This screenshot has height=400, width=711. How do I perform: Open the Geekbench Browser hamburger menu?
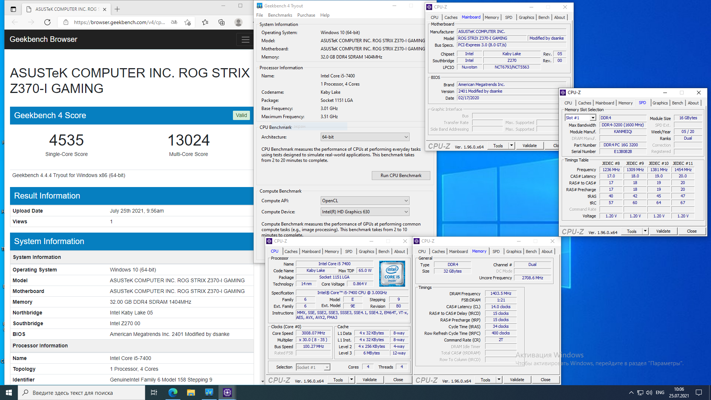(x=245, y=40)
